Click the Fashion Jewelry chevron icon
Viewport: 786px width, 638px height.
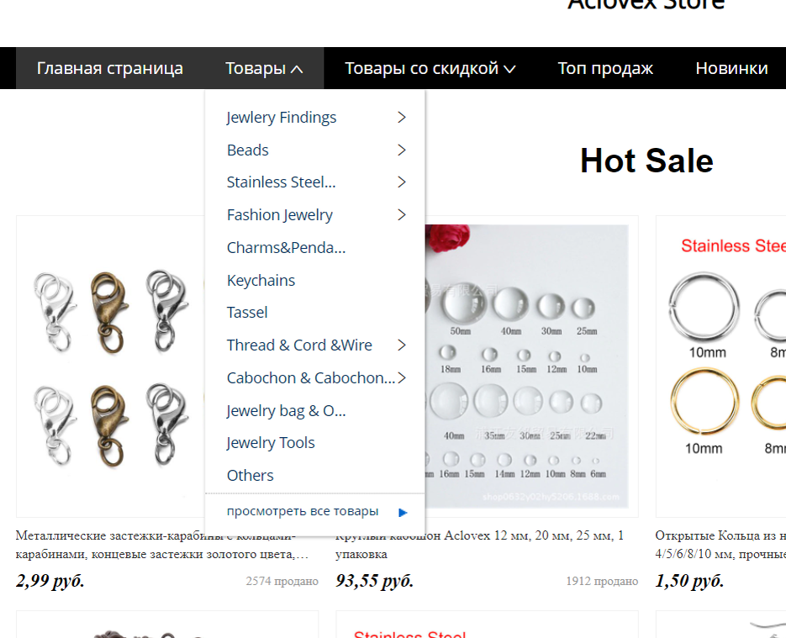click(x=402, y=215)
